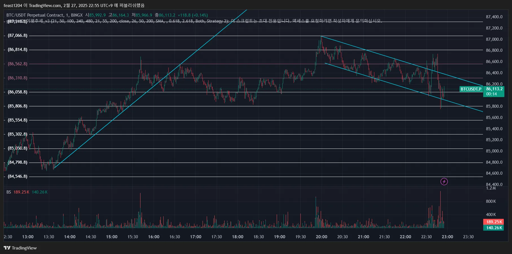
Task: Click 87,400.0 on the price axis
Action: point(494,17)
